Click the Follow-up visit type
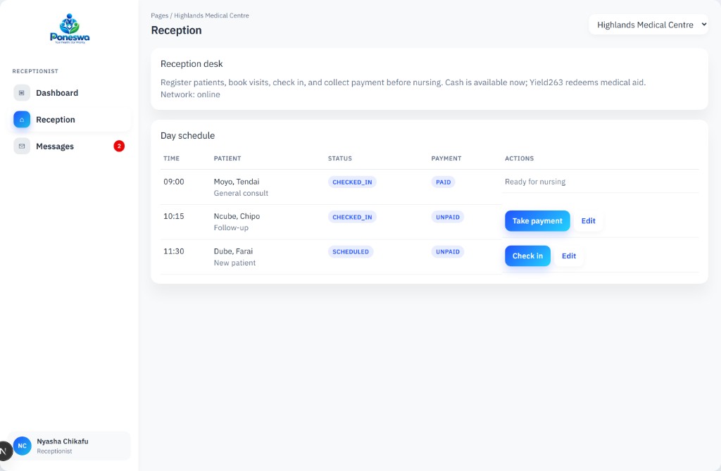This screenshot has width=721, height=471. tap(231, 227)
